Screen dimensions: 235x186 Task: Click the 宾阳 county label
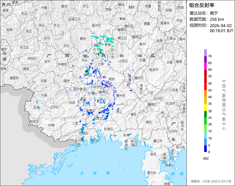tap(111, 79)
